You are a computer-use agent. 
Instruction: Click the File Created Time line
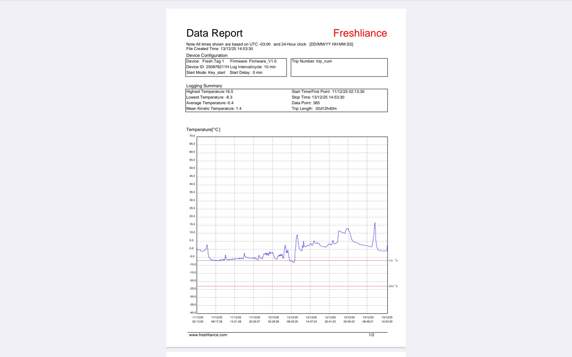pyautogui.click(x=219, y=49)
